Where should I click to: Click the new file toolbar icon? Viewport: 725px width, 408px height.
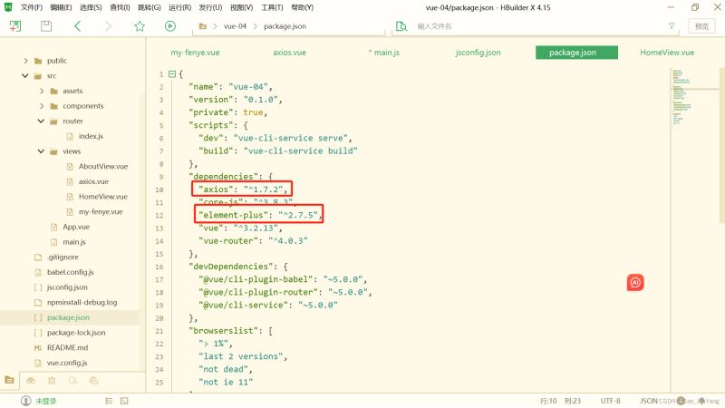[x=15, y=26]
